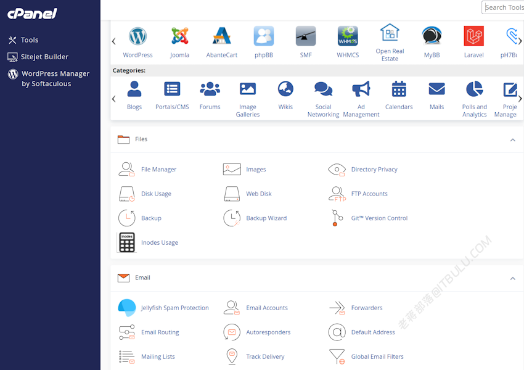524x370 pixels.
Task: Launch the Laravel installer icon
Action: click(x=473, y=36)
